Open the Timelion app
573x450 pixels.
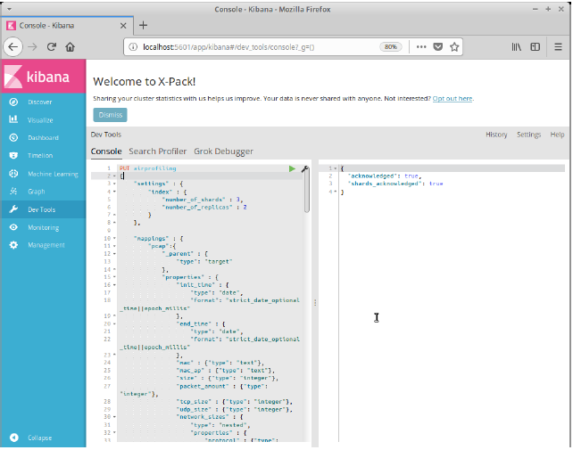[40, 156]
